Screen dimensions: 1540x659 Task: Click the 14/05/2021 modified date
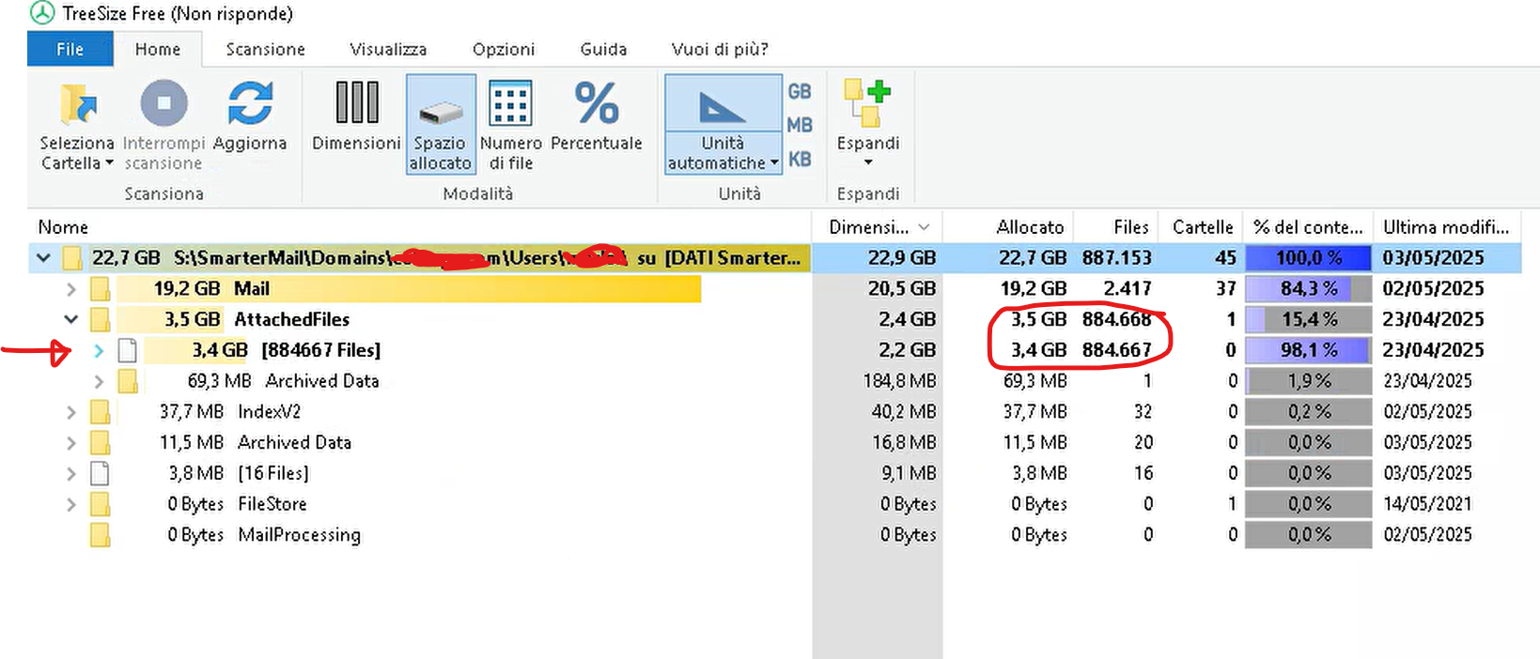(x=1427, y=504)
